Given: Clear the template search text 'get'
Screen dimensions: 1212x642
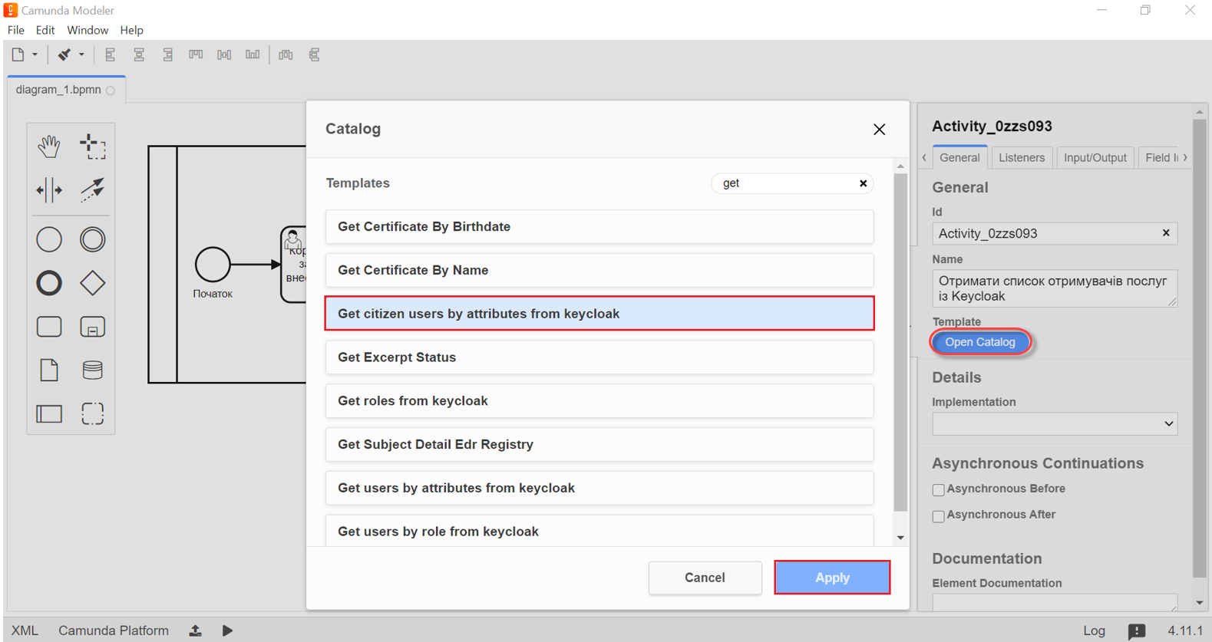Looking at the screenshot, I should tap(863, 183).
